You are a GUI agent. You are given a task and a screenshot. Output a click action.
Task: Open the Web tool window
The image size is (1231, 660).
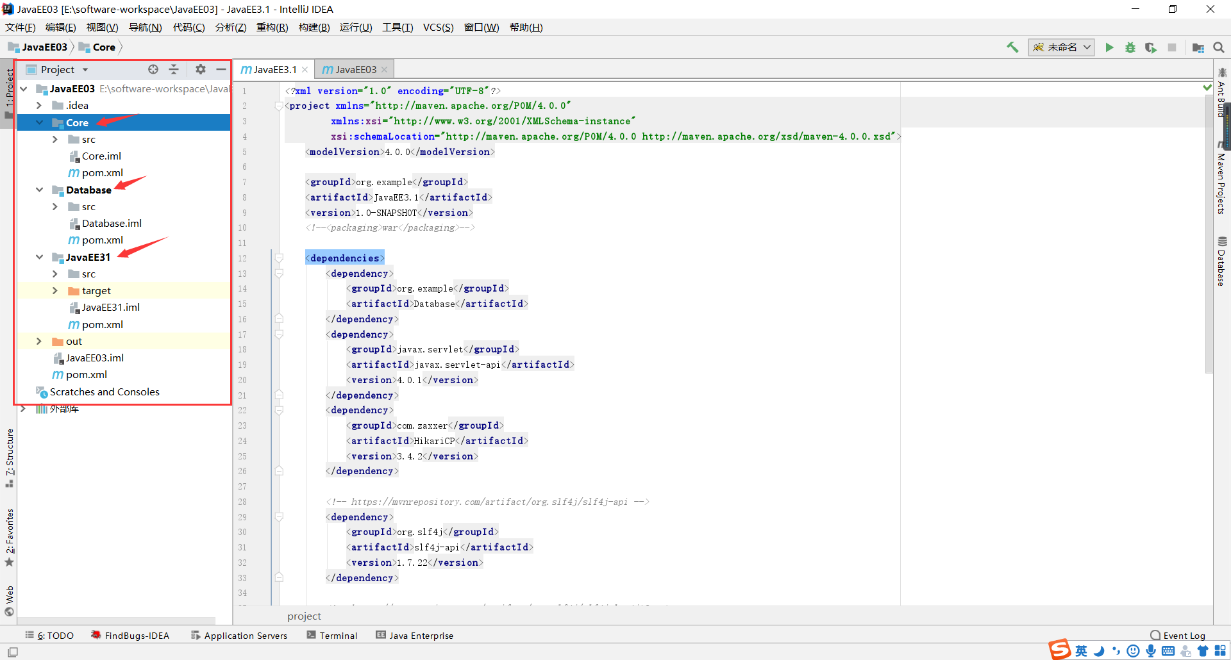click(x=10, y=600)
